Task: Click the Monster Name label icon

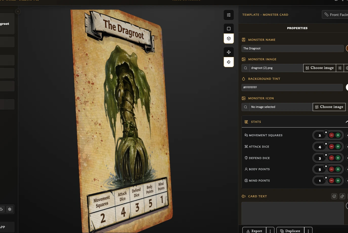Action: tap(244, 40)
